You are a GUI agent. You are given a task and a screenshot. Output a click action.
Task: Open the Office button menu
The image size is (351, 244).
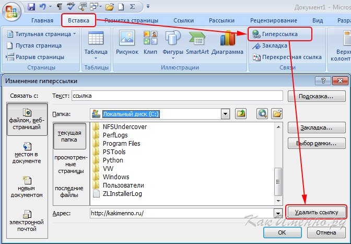click(x=11, y=11)
